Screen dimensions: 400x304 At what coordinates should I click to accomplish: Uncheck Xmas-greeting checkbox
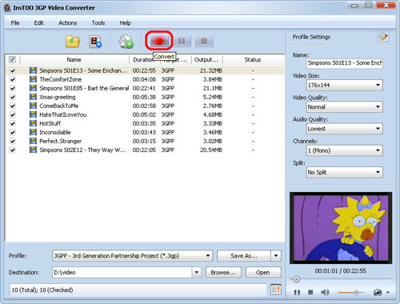pyautogui.click(x=12, y=97)
